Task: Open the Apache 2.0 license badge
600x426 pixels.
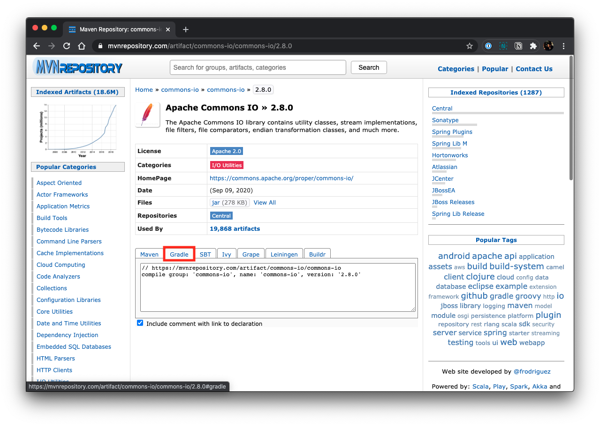Action: point(227,151)
